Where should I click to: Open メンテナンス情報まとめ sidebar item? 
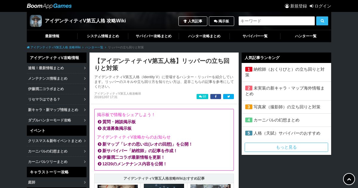[x=57, y=78]
